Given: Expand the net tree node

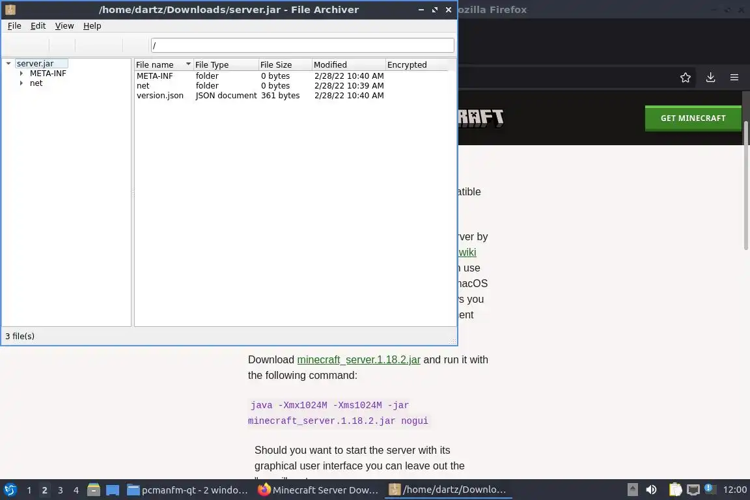Looking at the screenshot, I should [x=21, y=83].
